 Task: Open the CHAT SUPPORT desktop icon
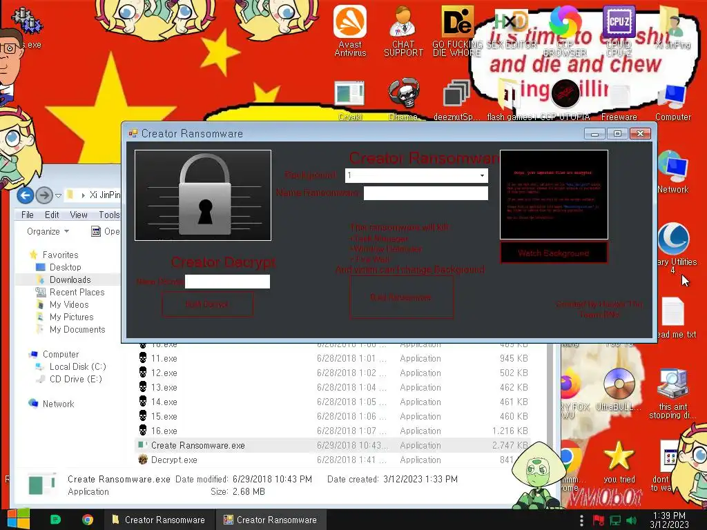coord(403,30)
